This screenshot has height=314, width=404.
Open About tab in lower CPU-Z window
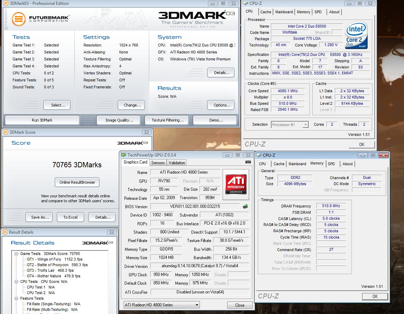pos(347,164)
